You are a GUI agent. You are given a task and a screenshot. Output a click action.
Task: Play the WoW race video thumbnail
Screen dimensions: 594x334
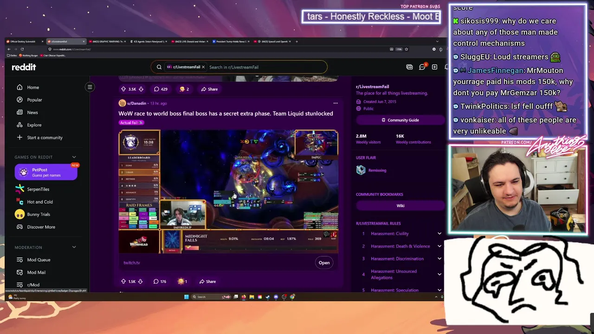tap(228, 192)
